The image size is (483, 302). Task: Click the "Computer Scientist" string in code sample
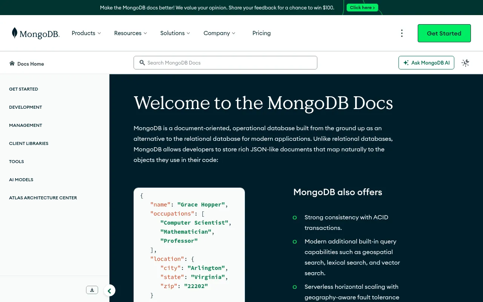pyautogui.click(x=194, y=223)
